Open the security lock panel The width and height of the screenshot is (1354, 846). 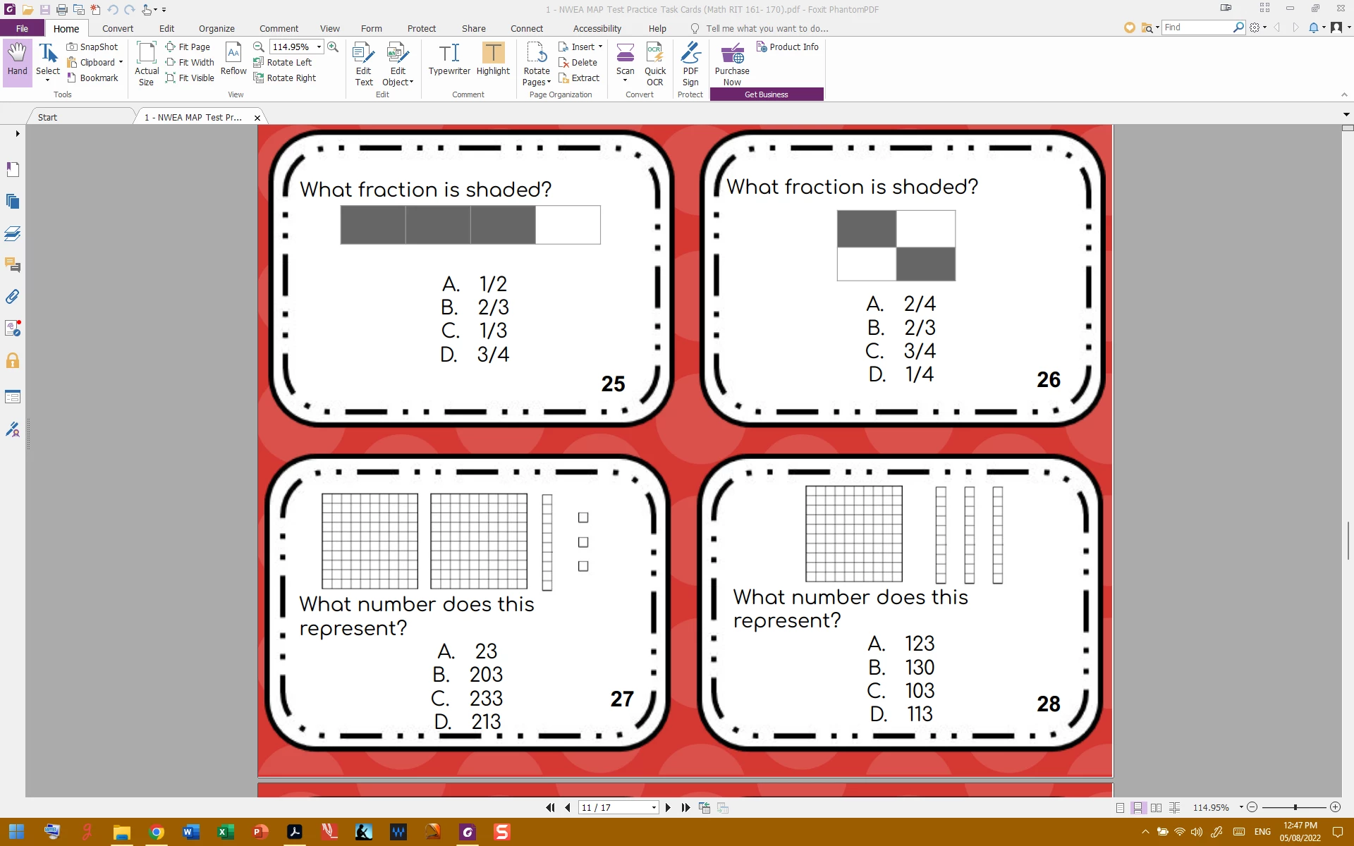(13, 361)
